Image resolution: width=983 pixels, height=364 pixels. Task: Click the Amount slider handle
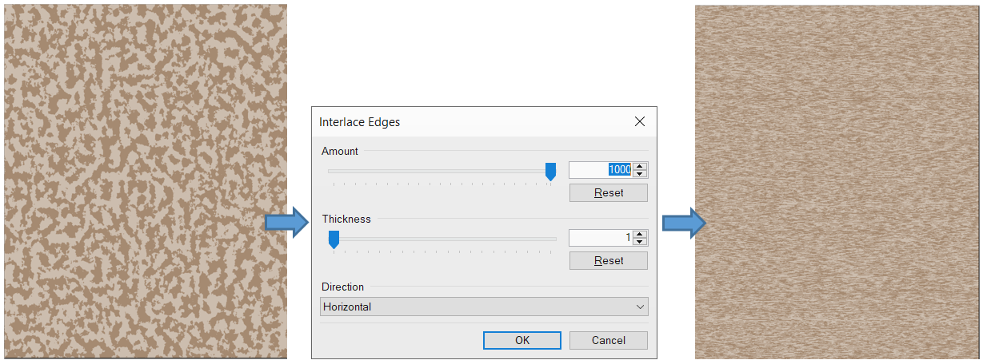(550, 171)
